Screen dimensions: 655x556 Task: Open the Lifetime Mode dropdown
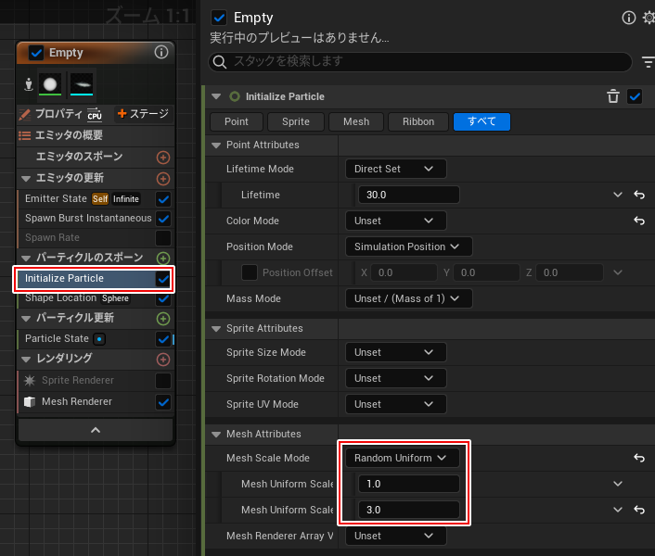(395, 169)
